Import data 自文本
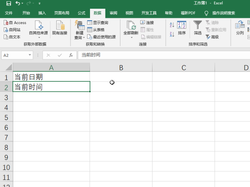Screen dimensions: 250x187 (12, 37)
